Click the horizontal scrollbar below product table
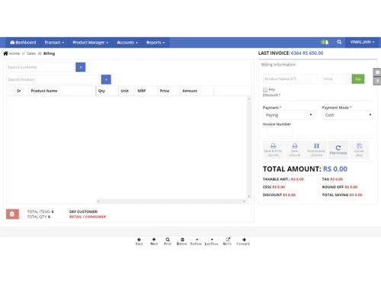This screenshot has height=286, width=381. [171, 201]
